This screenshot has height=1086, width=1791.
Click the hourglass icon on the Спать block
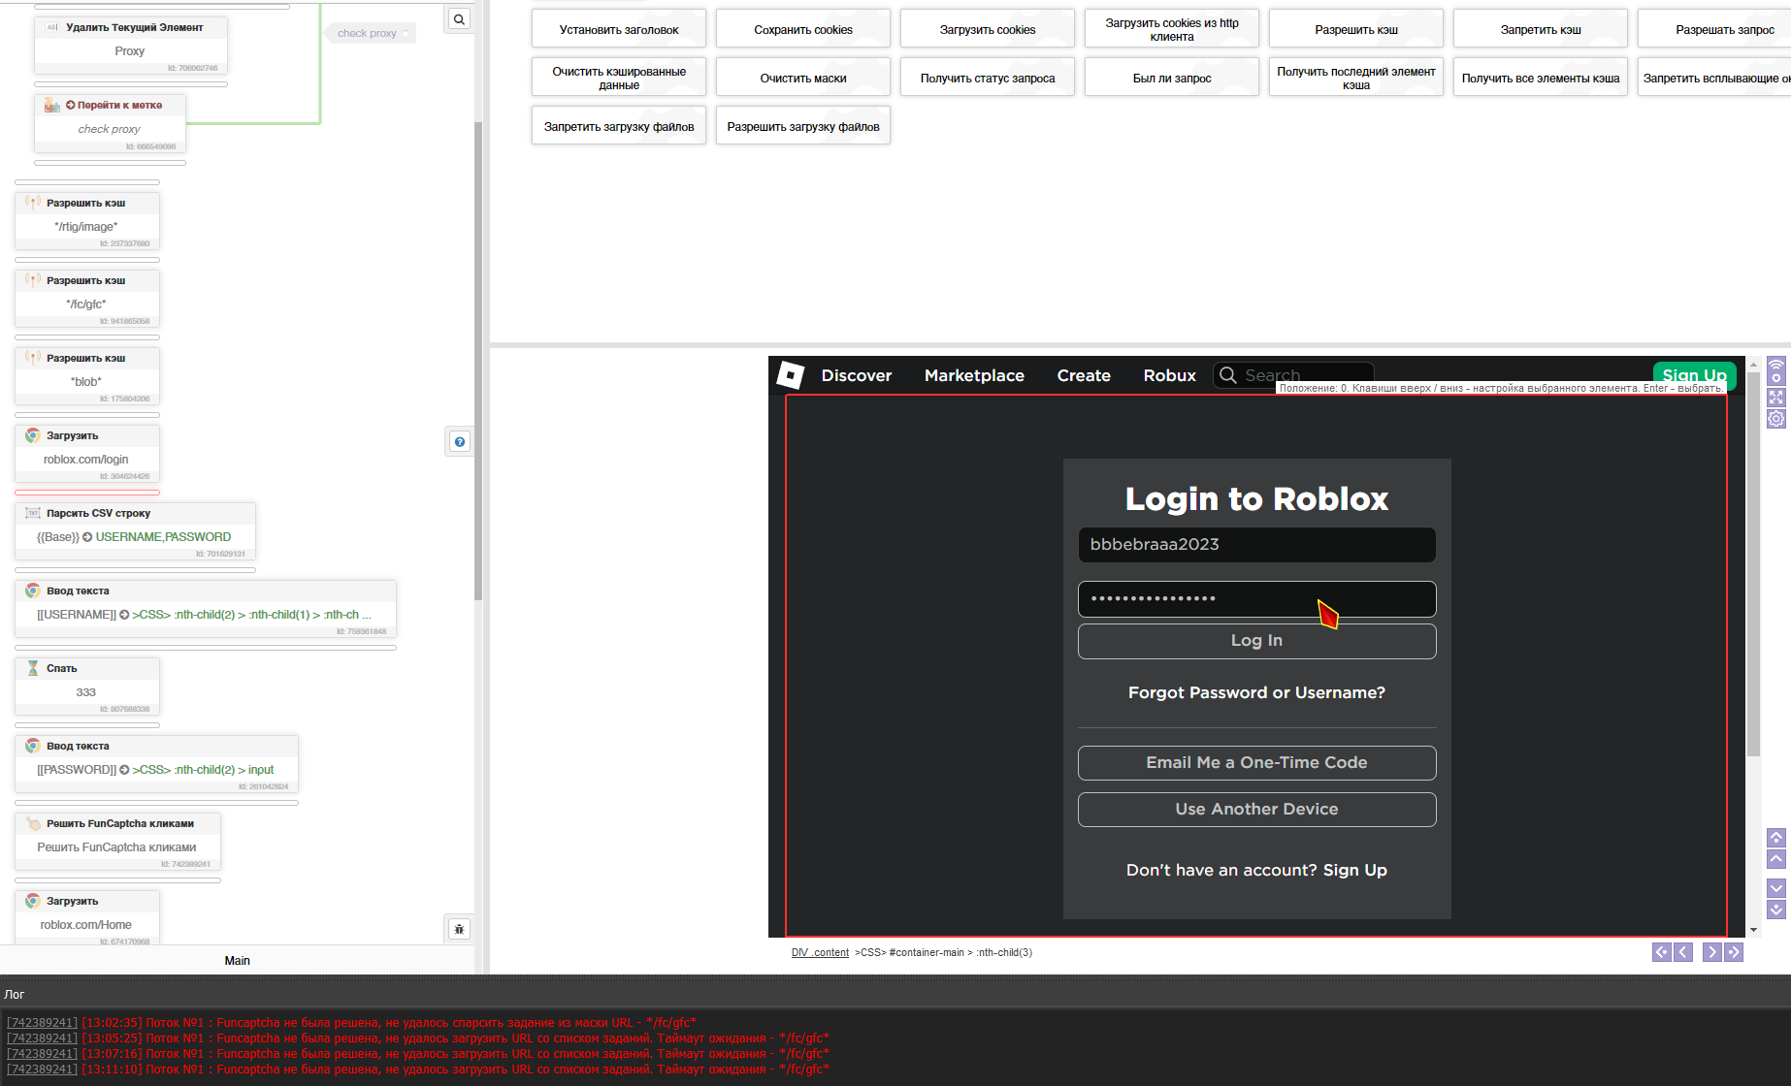point(32,667)
